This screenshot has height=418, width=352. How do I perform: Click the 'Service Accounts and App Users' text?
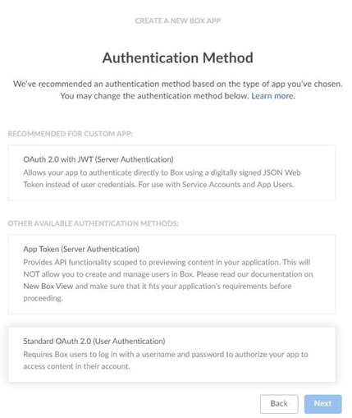pyautogui.click(x=238, y=185)
